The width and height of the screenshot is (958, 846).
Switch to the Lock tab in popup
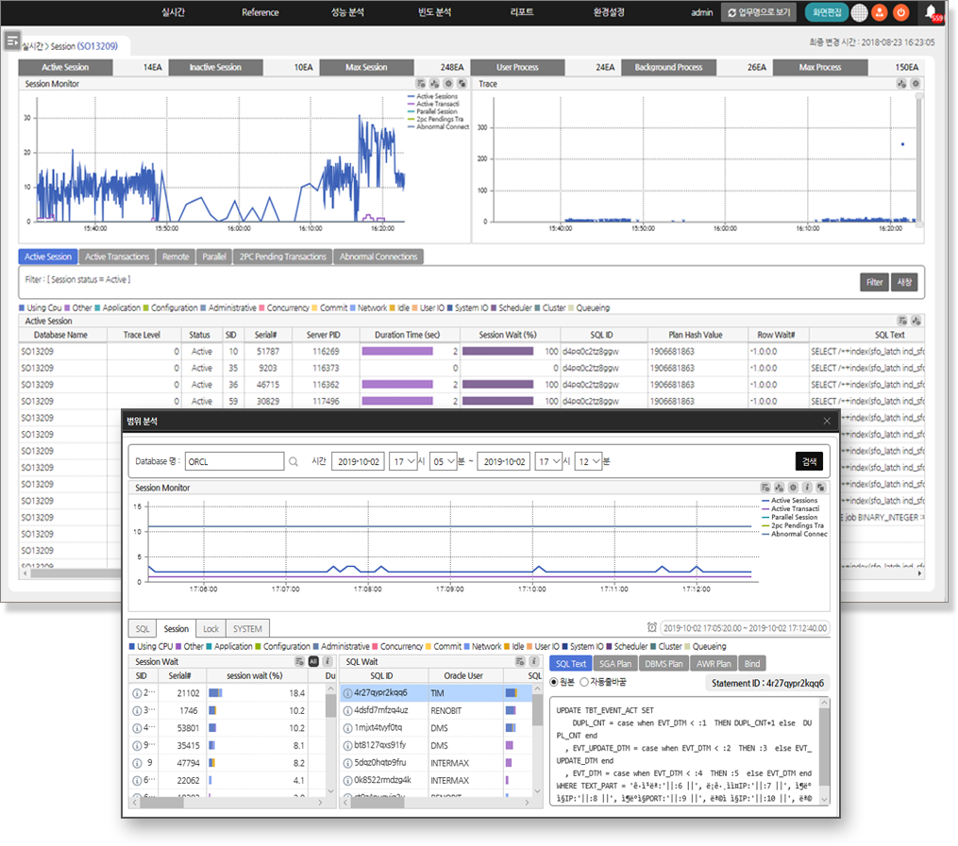click(x=210, y=629)
